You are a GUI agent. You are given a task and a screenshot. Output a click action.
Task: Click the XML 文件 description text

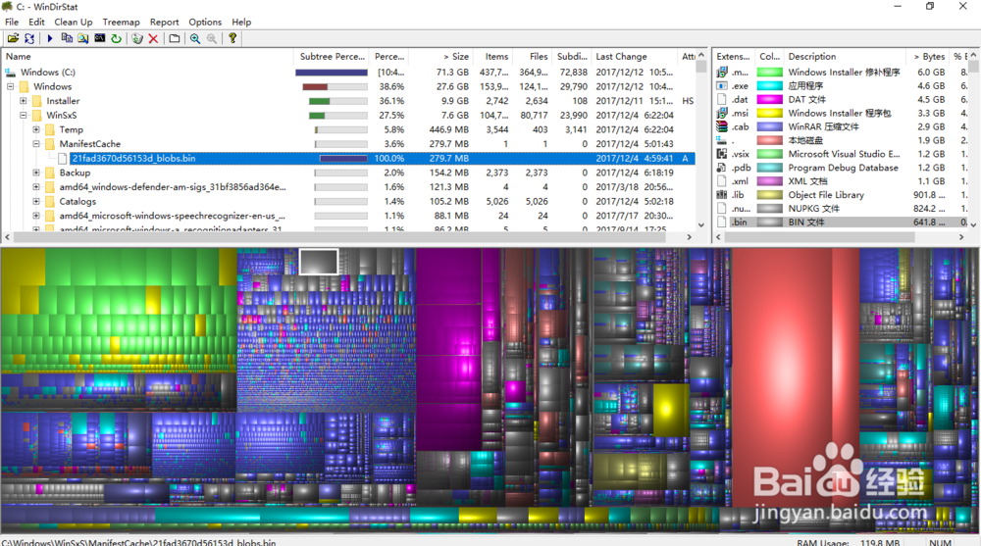coord(807,181)
